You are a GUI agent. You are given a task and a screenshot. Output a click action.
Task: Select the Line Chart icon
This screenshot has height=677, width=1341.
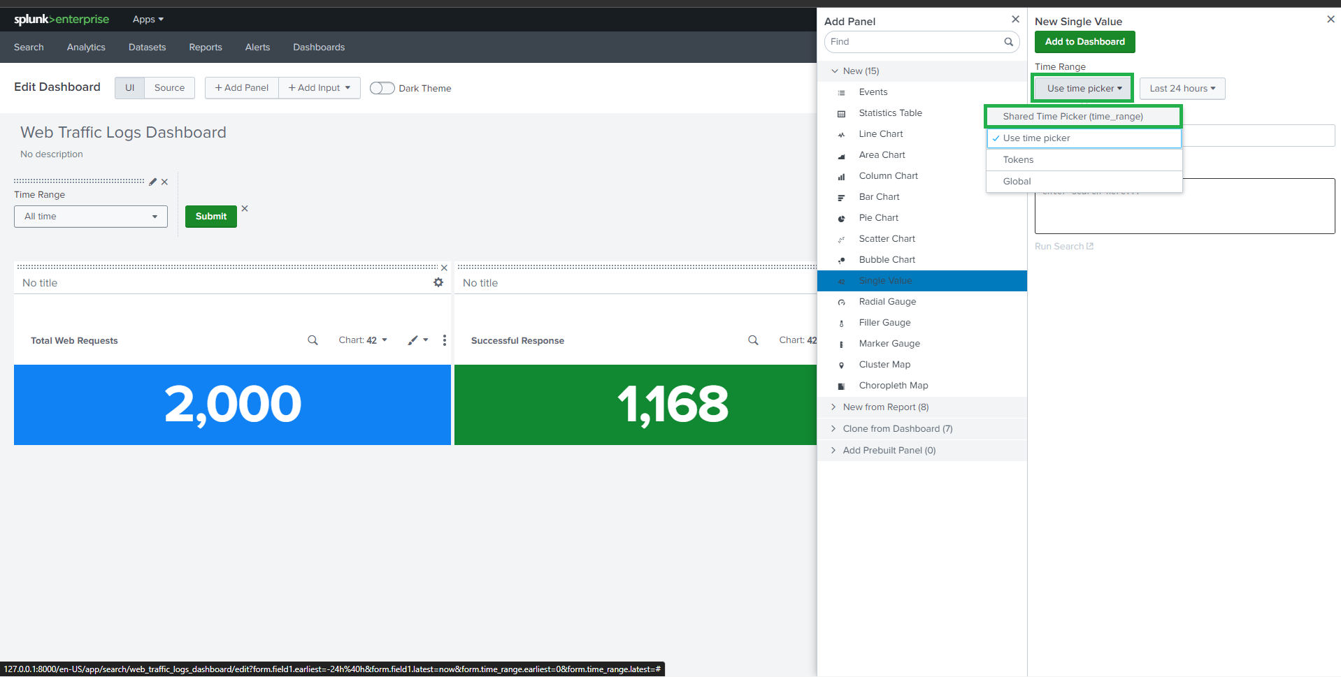pyautogui.click(x=842, y=134)
